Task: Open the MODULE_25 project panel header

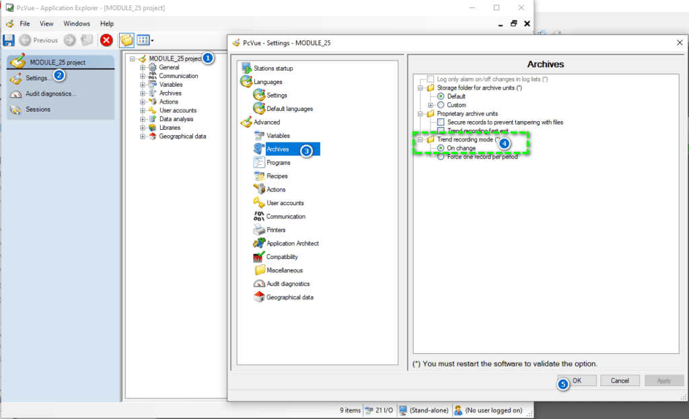Action: [61, 62]
